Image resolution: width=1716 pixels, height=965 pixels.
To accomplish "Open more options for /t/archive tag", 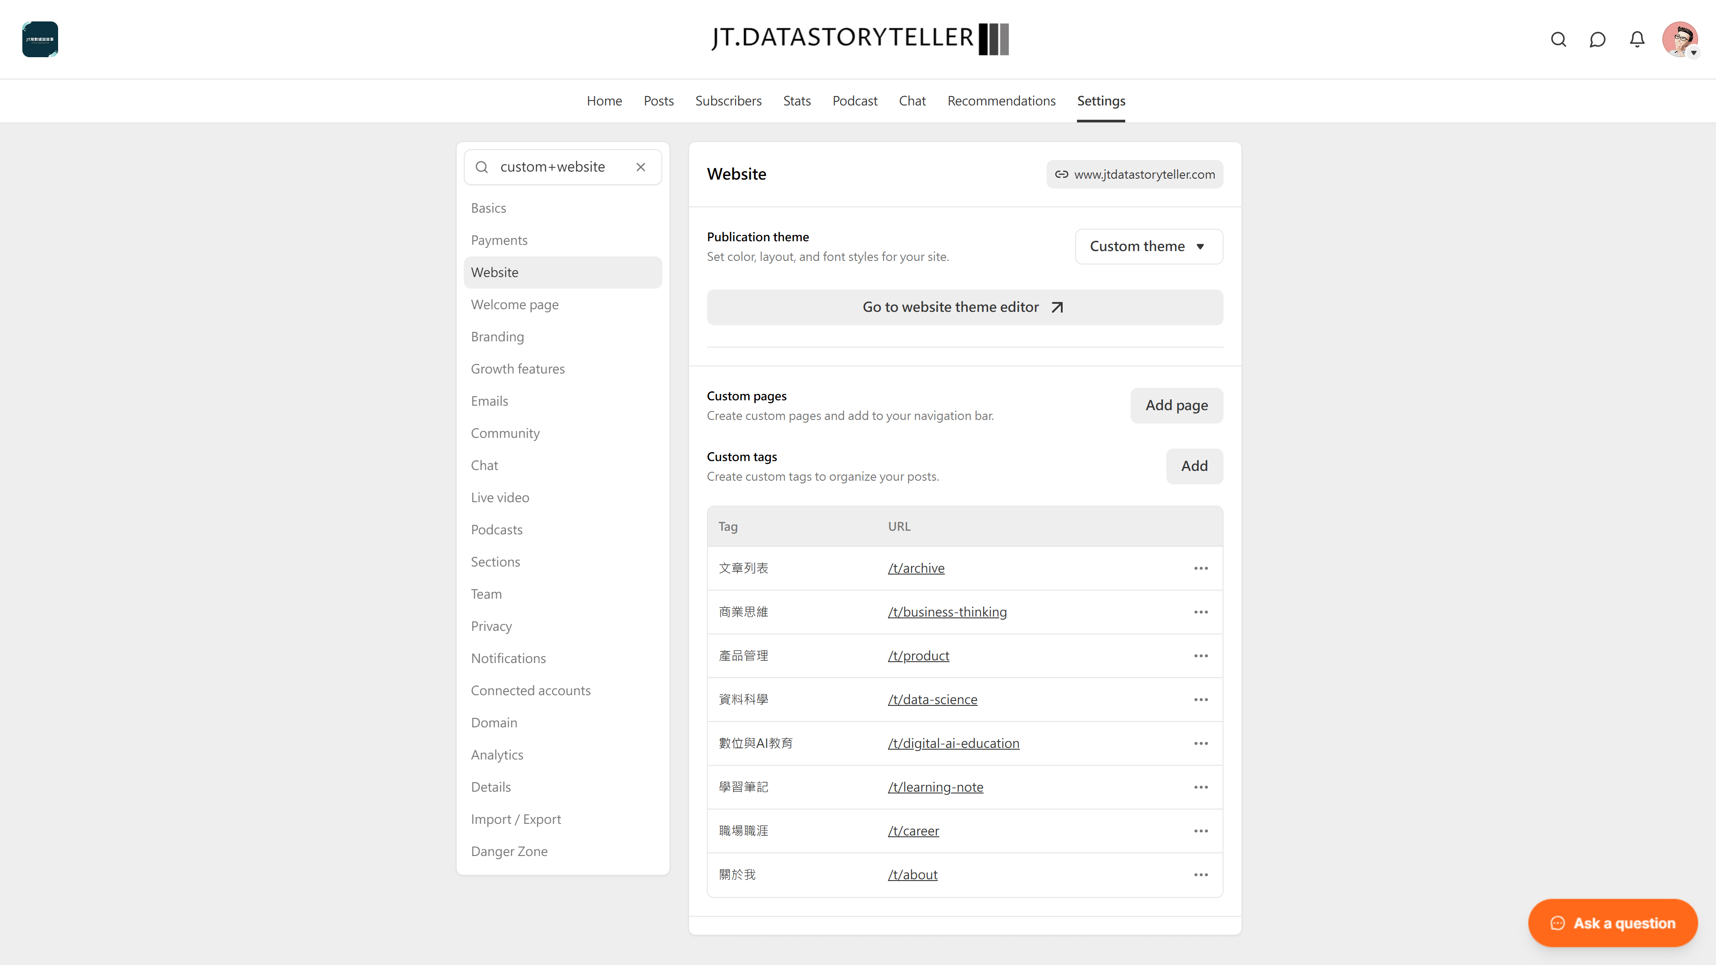I will coord(1200,568).
